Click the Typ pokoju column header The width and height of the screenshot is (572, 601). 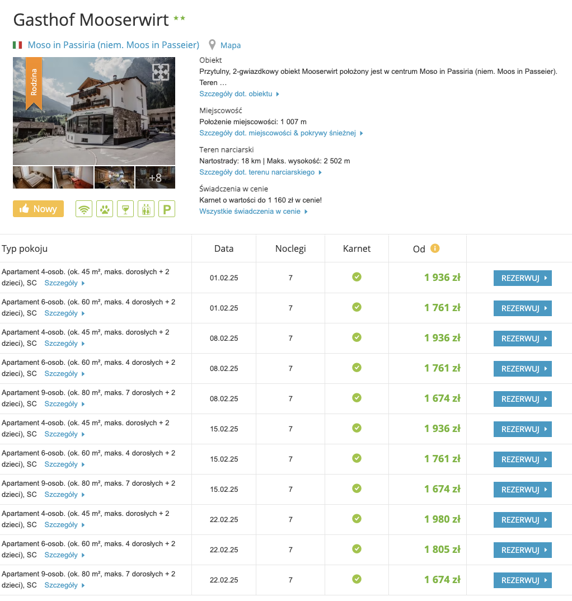25,249
